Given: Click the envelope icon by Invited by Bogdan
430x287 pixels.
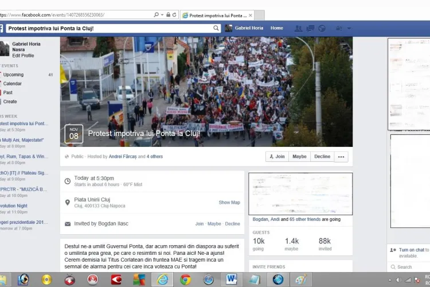Looking at the screenshot, I should pos(68,224).
